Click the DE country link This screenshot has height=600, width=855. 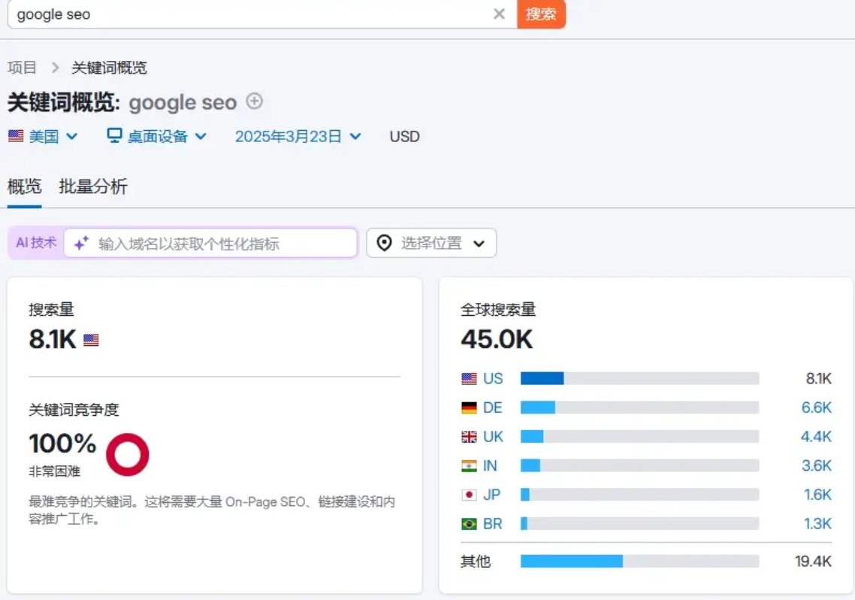coord(493,408)
